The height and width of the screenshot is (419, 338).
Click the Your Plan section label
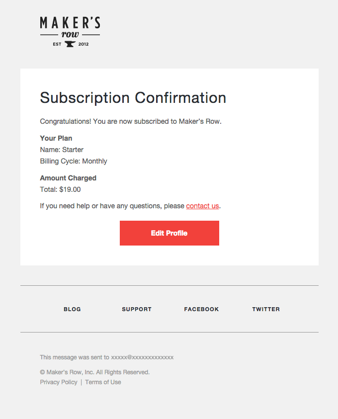click(56, 138)
